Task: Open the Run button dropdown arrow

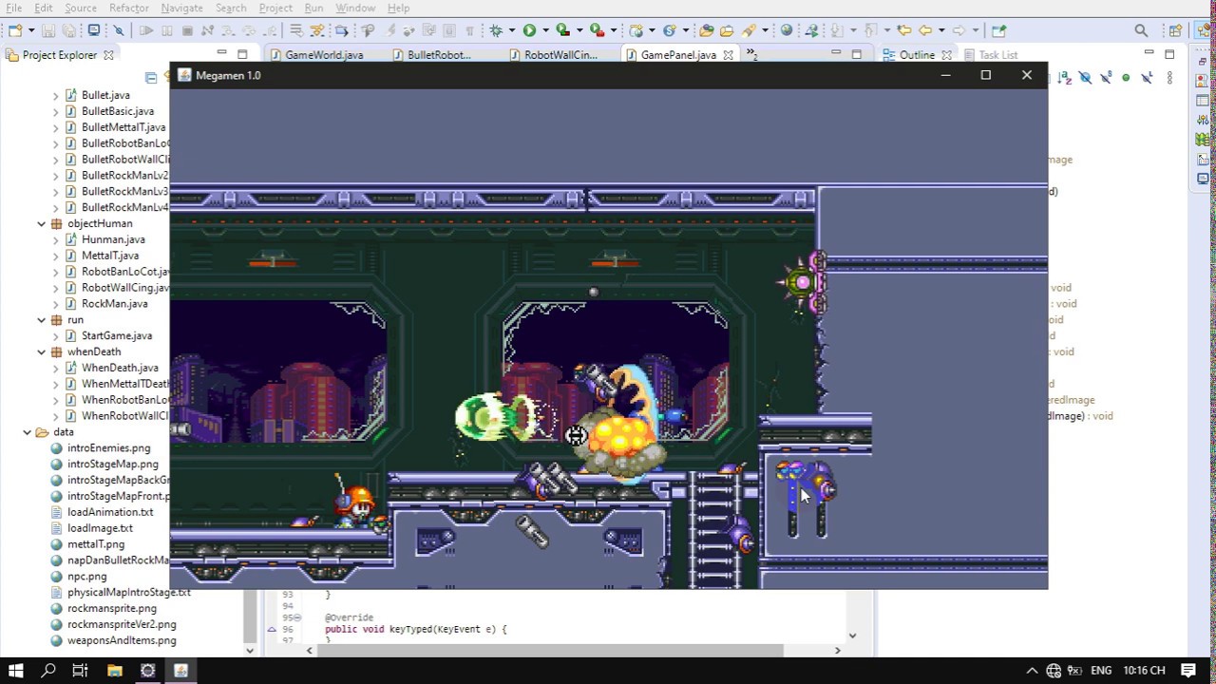Action: 544,31
